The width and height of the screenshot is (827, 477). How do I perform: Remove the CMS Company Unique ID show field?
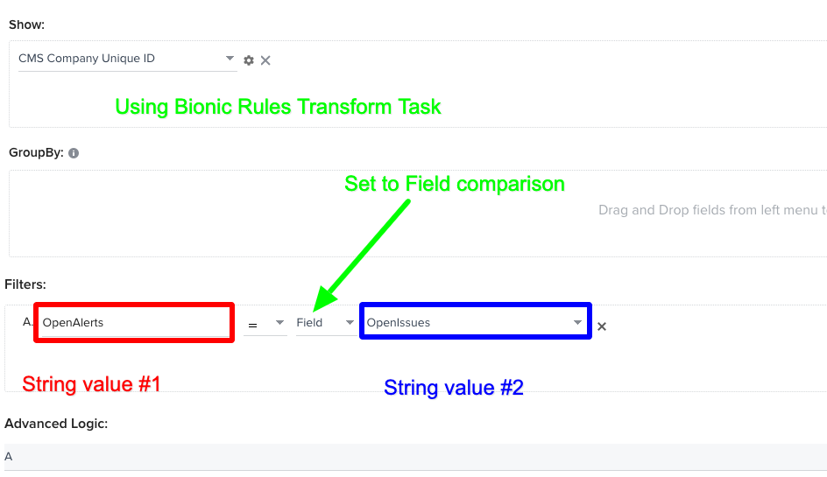[265, 60]
